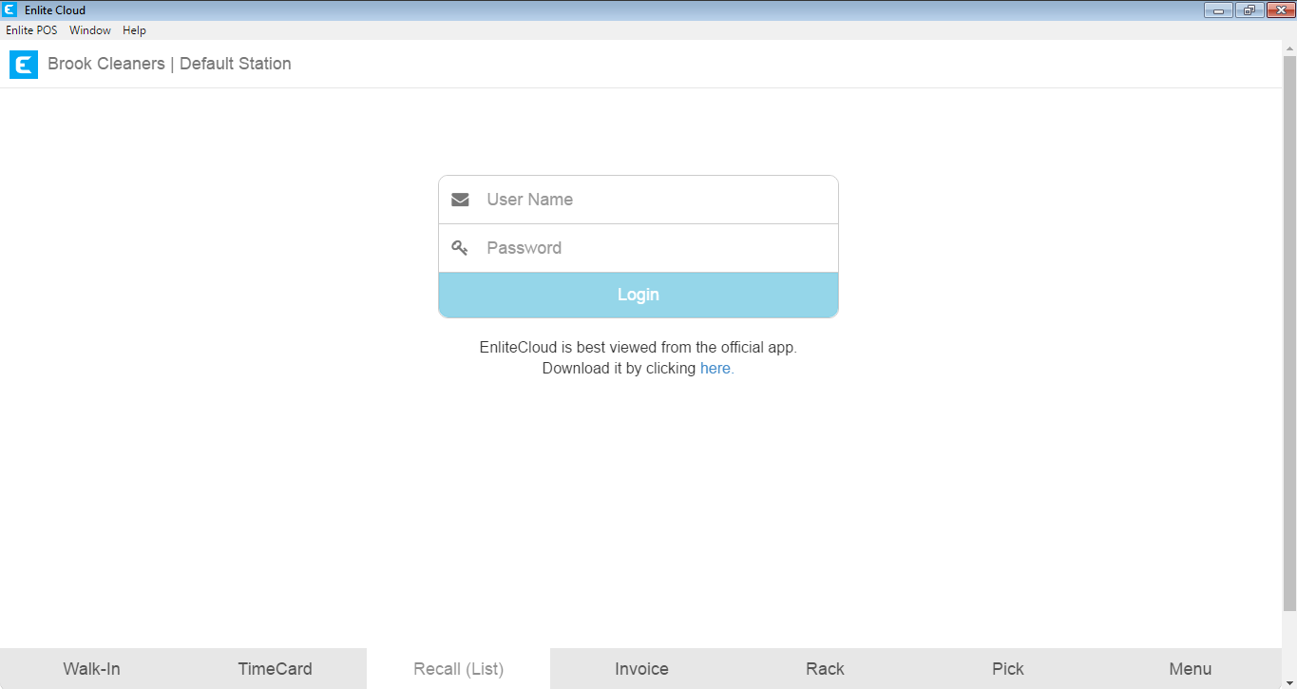Screen dimensions: 1297x689
Task: Click the Login button
Action: pos(639,295)
